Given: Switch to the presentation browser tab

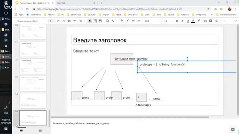Looking at the screenshot, I should point(35,3).
